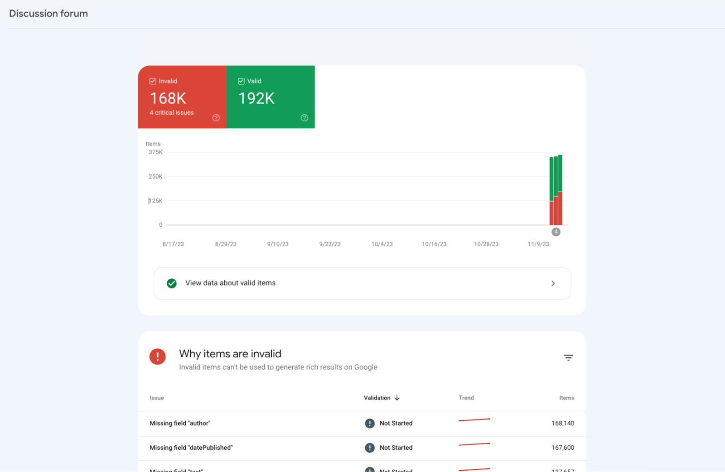Click the 4 critical issues label
Screen dimensions: 725x472
point(171,112)
